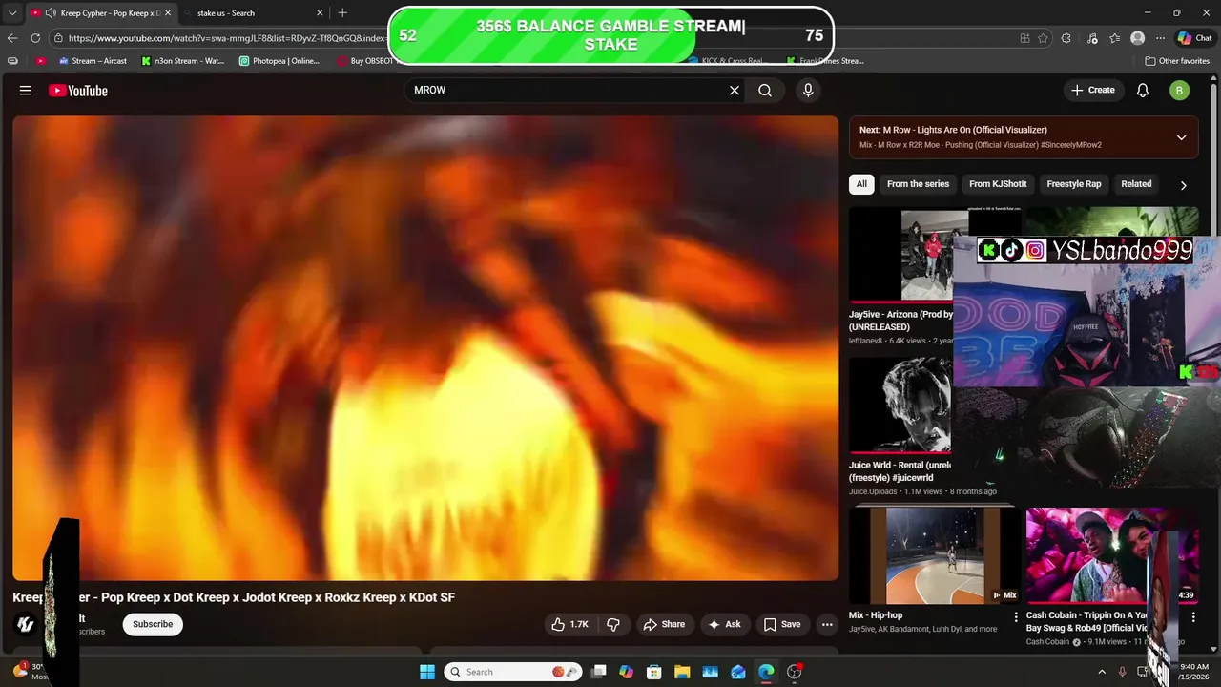Image resolution: width=1221 pixels, height=687 pixels.
Task: Click the YouTube search magnifier button
Action: 765,90
